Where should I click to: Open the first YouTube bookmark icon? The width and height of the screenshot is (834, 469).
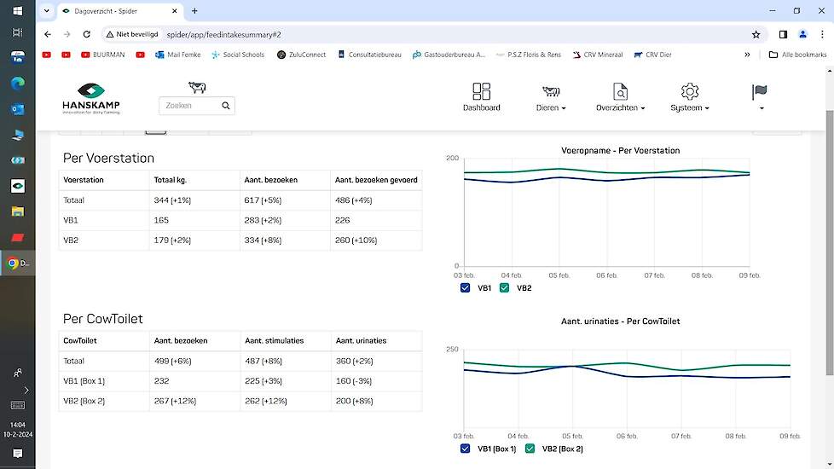(x=47, y=55)
